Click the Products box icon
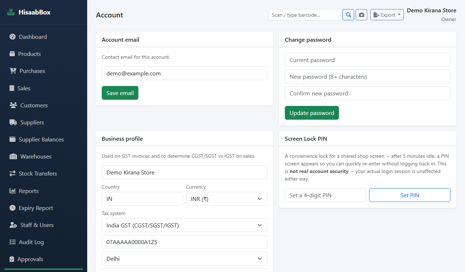The height and width of the screenshot is (272, 465). click(x=12, y=54)
